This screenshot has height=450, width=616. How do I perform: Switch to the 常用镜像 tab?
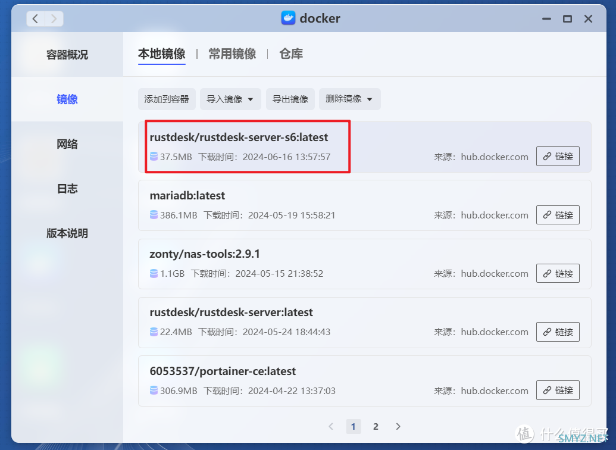click(x=232, y=54)
